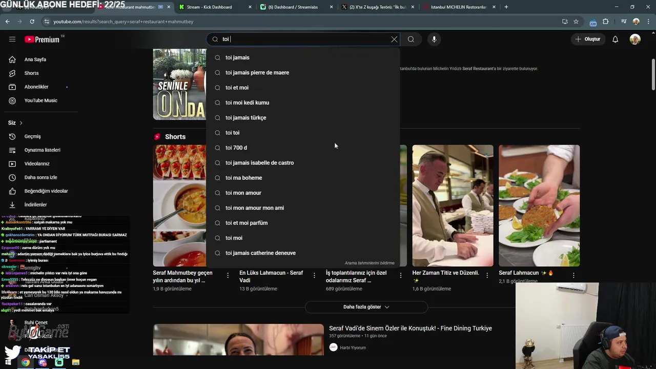This screenshot has width=656, height=369.
Task: Click the browser address bar URL
Action: [124, 22]
